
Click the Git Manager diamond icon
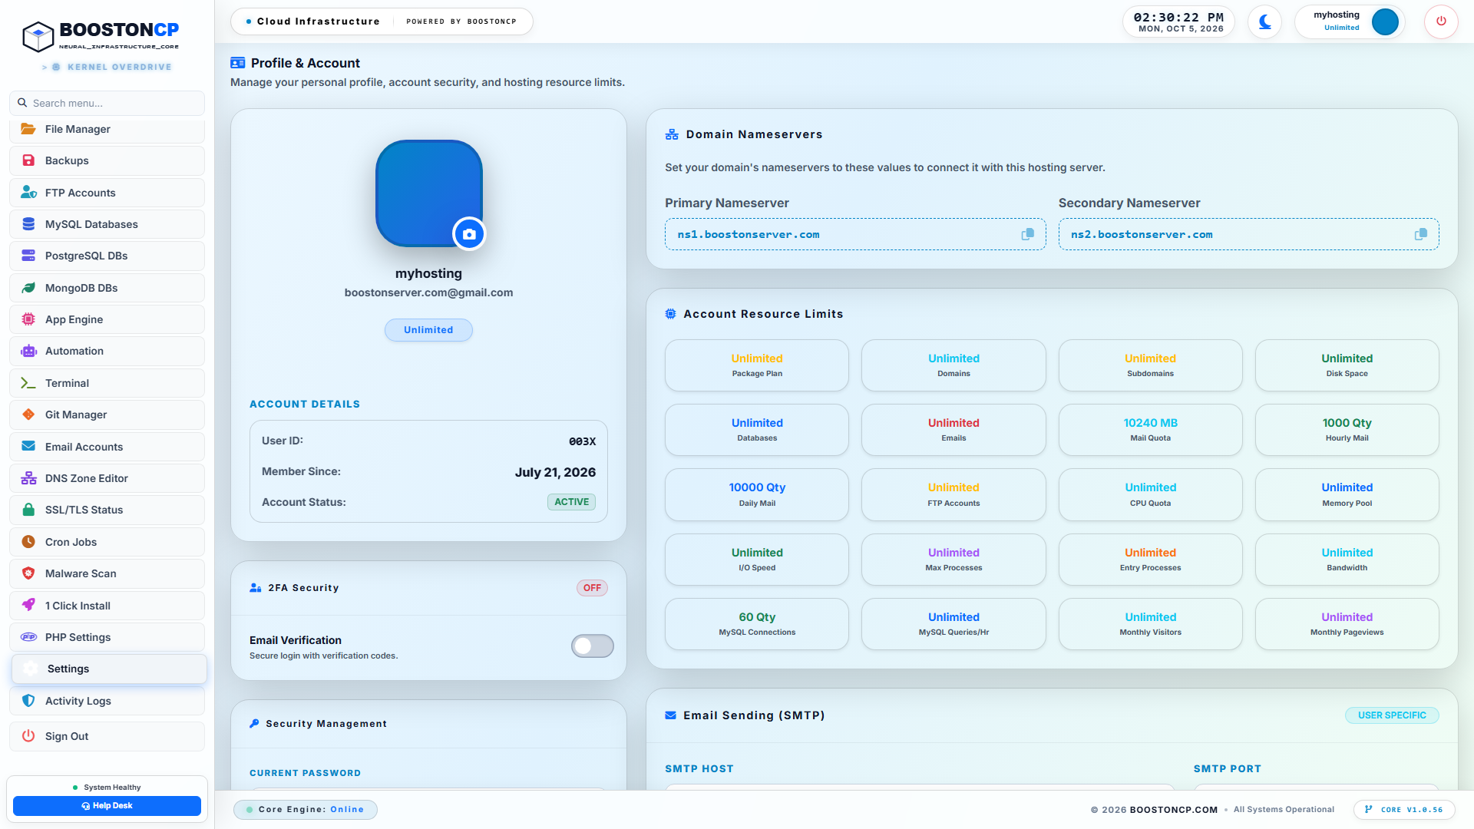28,414
